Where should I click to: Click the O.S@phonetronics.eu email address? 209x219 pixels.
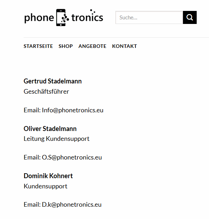click(x=72, y=157)
